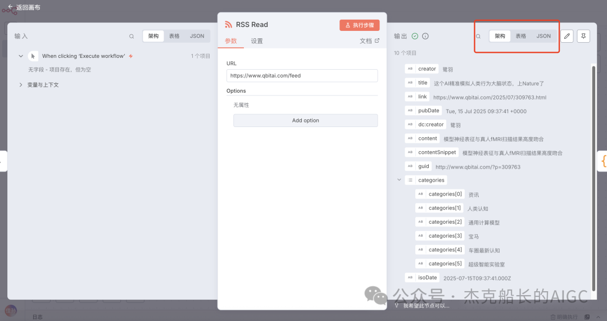Click the 10 个项目 count label
This screenshot has height=321, width=607.
click(x=405, y=53)
